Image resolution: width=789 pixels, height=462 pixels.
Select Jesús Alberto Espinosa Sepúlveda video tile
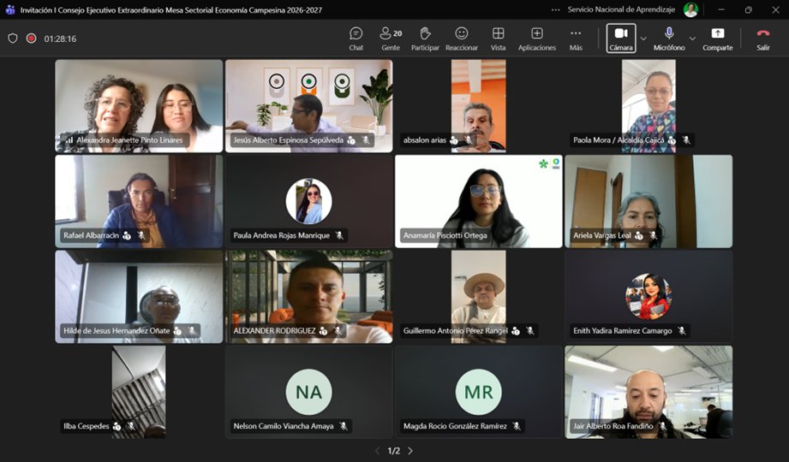click(x=309, y=106)
